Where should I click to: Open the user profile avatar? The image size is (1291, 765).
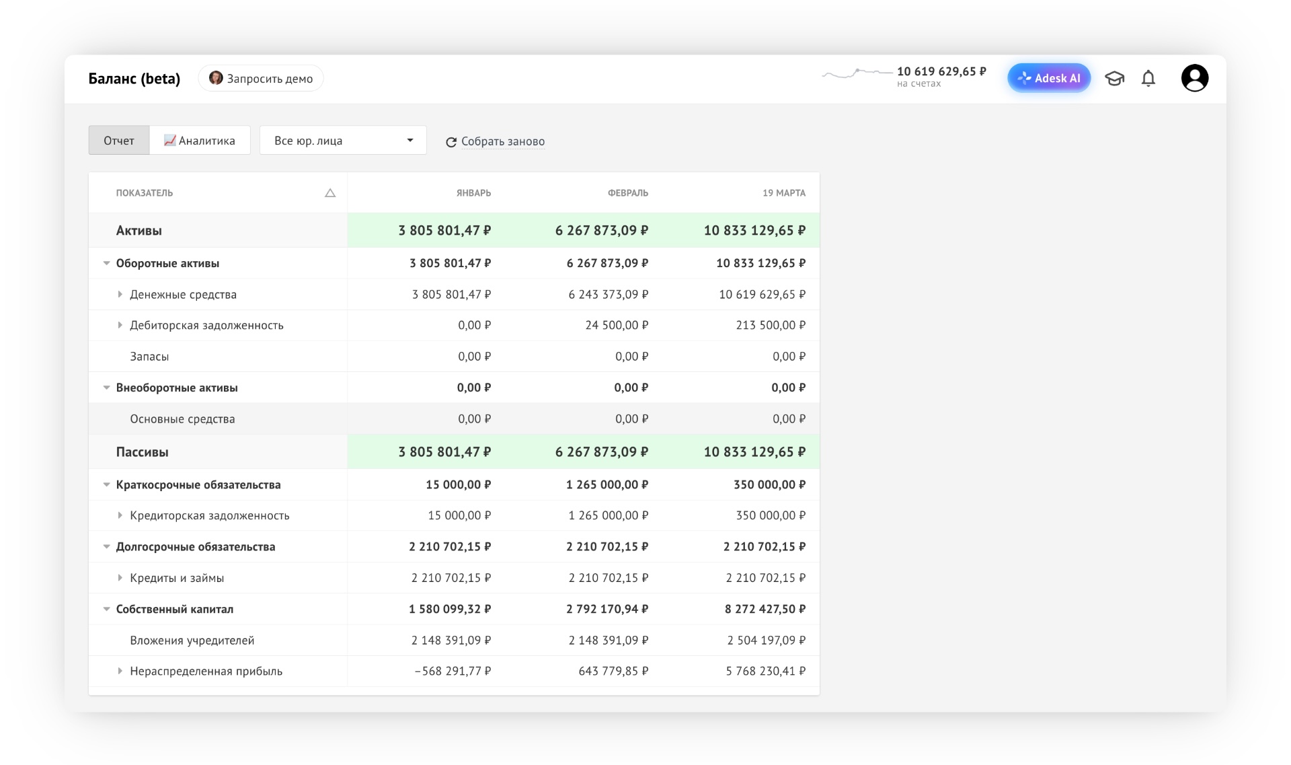[1195, 78]
